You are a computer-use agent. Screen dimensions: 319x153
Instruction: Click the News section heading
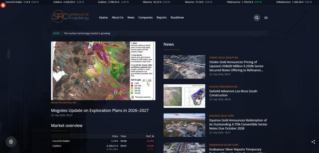click(x=169, y=44)
